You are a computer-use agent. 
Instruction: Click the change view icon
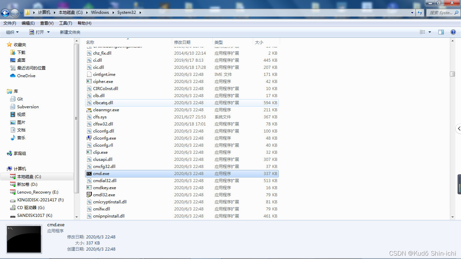(x=422, y=32)
